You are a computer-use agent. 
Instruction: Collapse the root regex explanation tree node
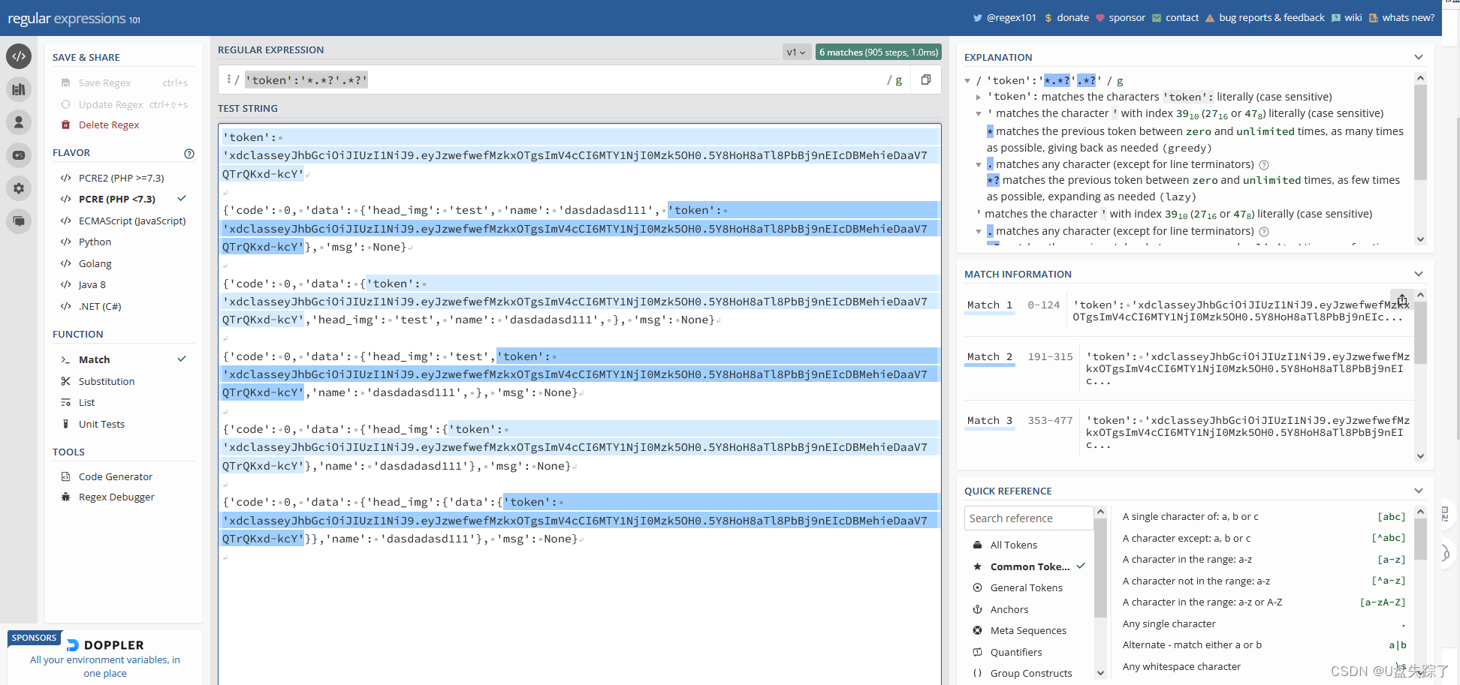tap(967, 81)
